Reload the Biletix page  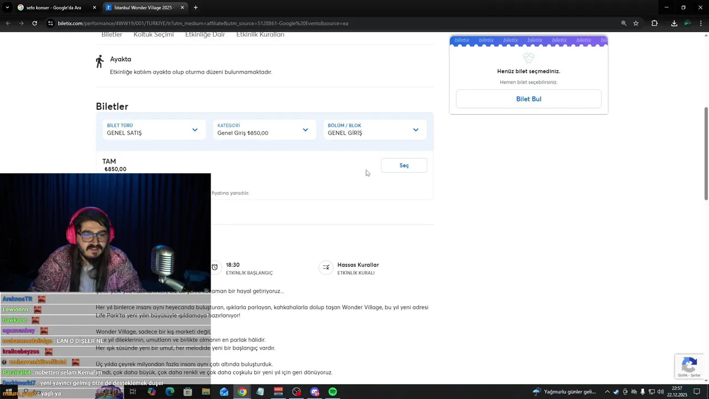[34, 23]
